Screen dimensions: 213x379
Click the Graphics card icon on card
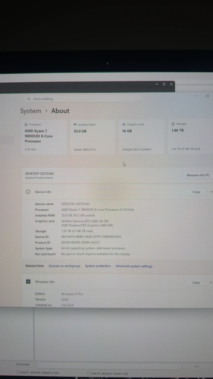tap(124, 124)
